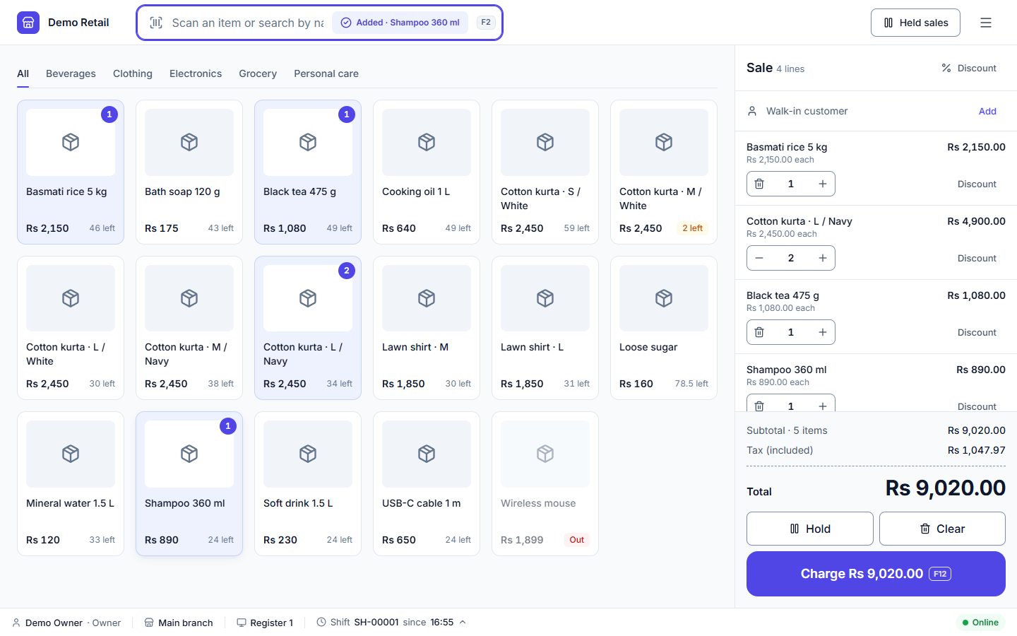
Task: Add a customer to the sale
Action: coord(987,111)
